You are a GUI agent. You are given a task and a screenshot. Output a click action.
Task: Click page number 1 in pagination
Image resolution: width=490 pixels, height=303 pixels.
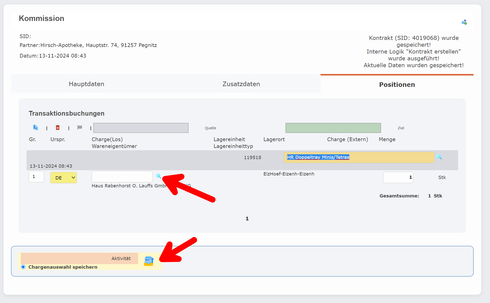pos(247,219)
